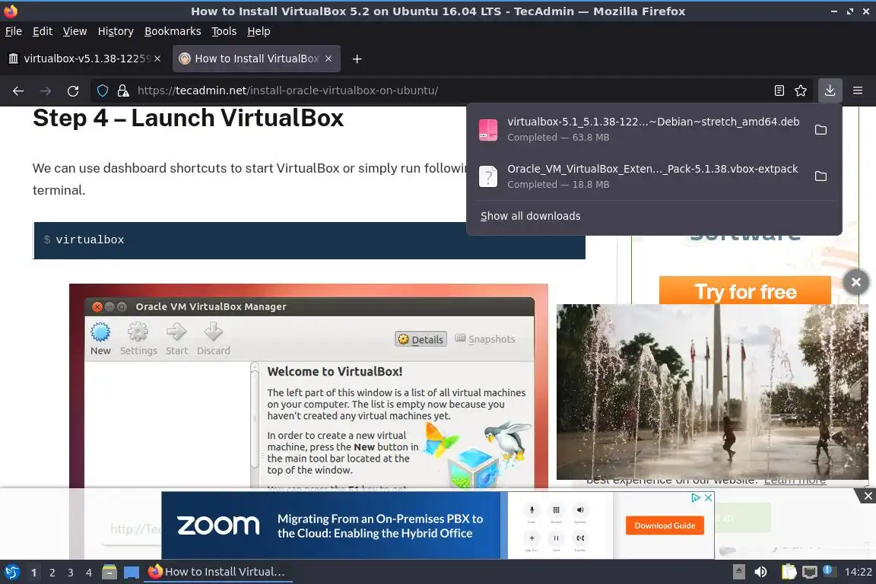Close the downloads panel via toolbar download icon
This screenshot has height=584, width=876.
830,90
